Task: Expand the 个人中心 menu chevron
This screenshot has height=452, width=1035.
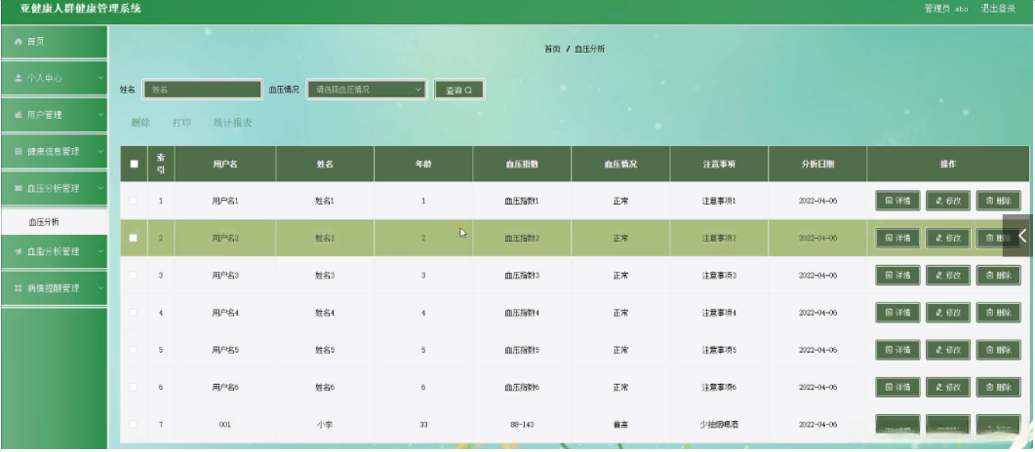Action: [100, 78]
